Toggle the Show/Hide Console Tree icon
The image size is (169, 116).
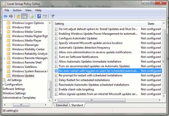pyautogui.click(x=24, y=16)
